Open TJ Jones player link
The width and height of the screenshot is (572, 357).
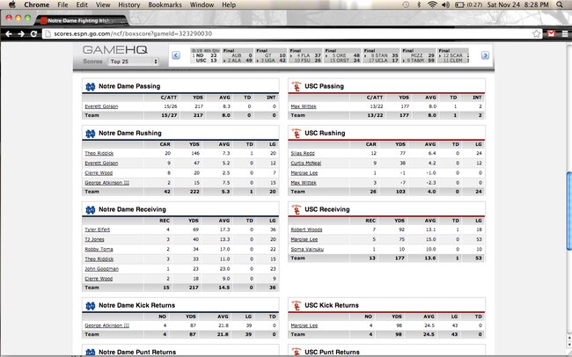tap(94, 239)
